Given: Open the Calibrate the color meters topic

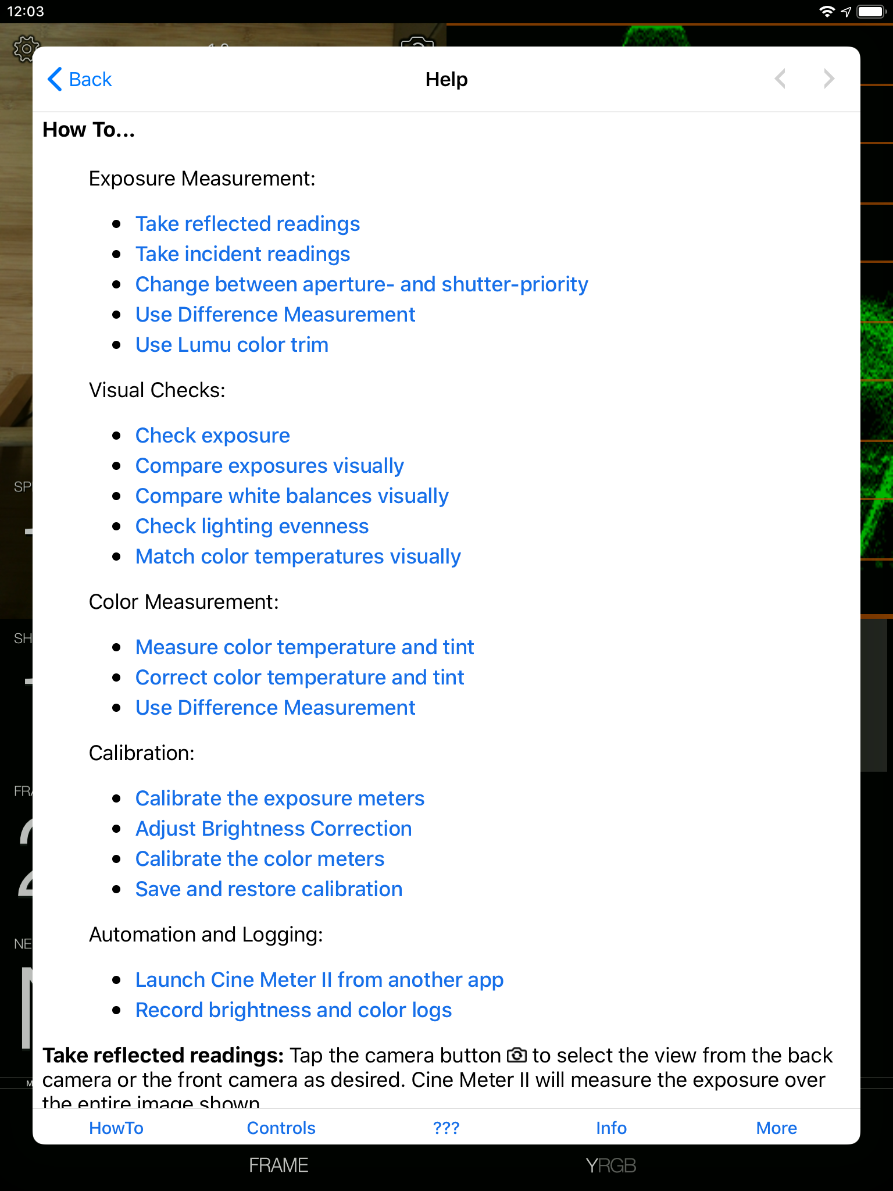Looking at the screenshot, I should pyautogui.click(x=259, y=858).
